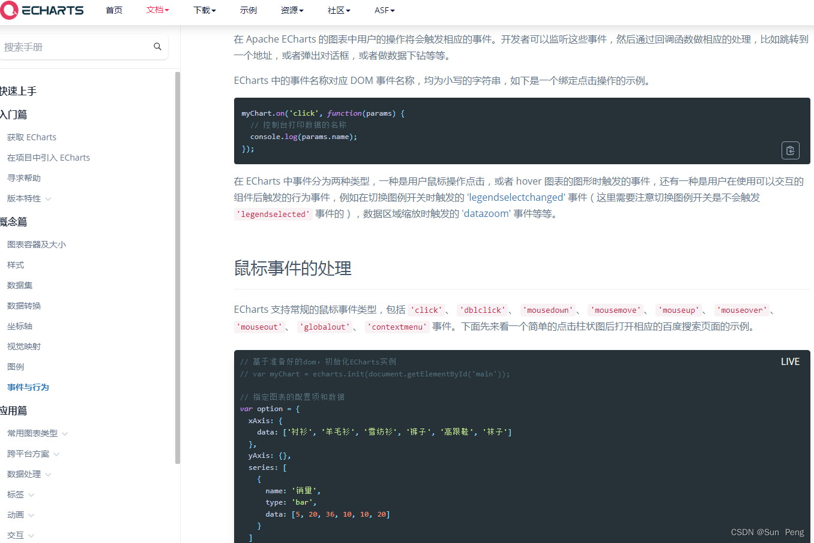Viewport: 814px width, 543px height.
Task: Click the 'click' inline code tag
Action: coord(427,310)
